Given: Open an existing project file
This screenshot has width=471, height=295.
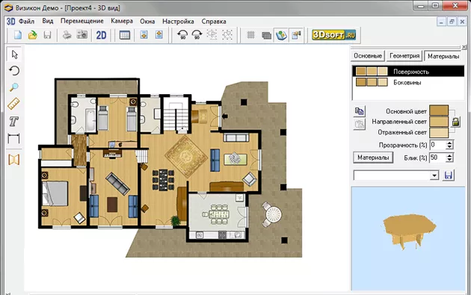Looking at the screenshot, I should coord(32,35).
